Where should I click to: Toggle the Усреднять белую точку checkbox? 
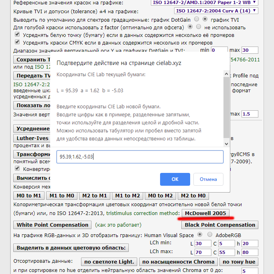point(17,35)
